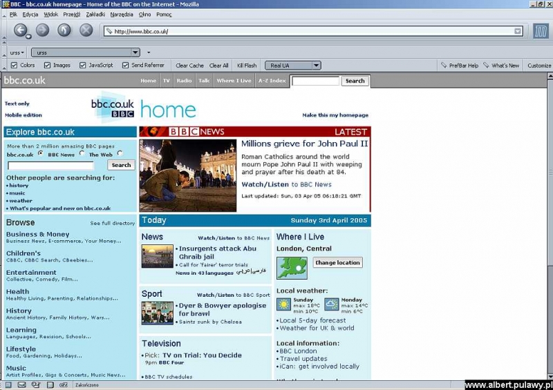
Task: Click the top bar BBC search text field
Action: 316,81
